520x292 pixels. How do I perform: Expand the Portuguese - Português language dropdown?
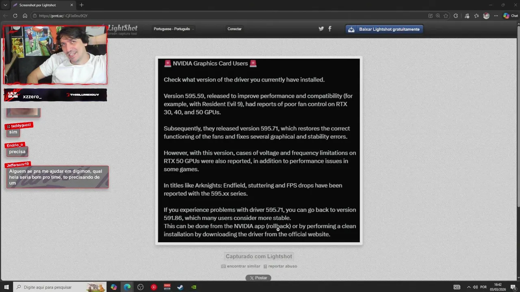point(174,29)
